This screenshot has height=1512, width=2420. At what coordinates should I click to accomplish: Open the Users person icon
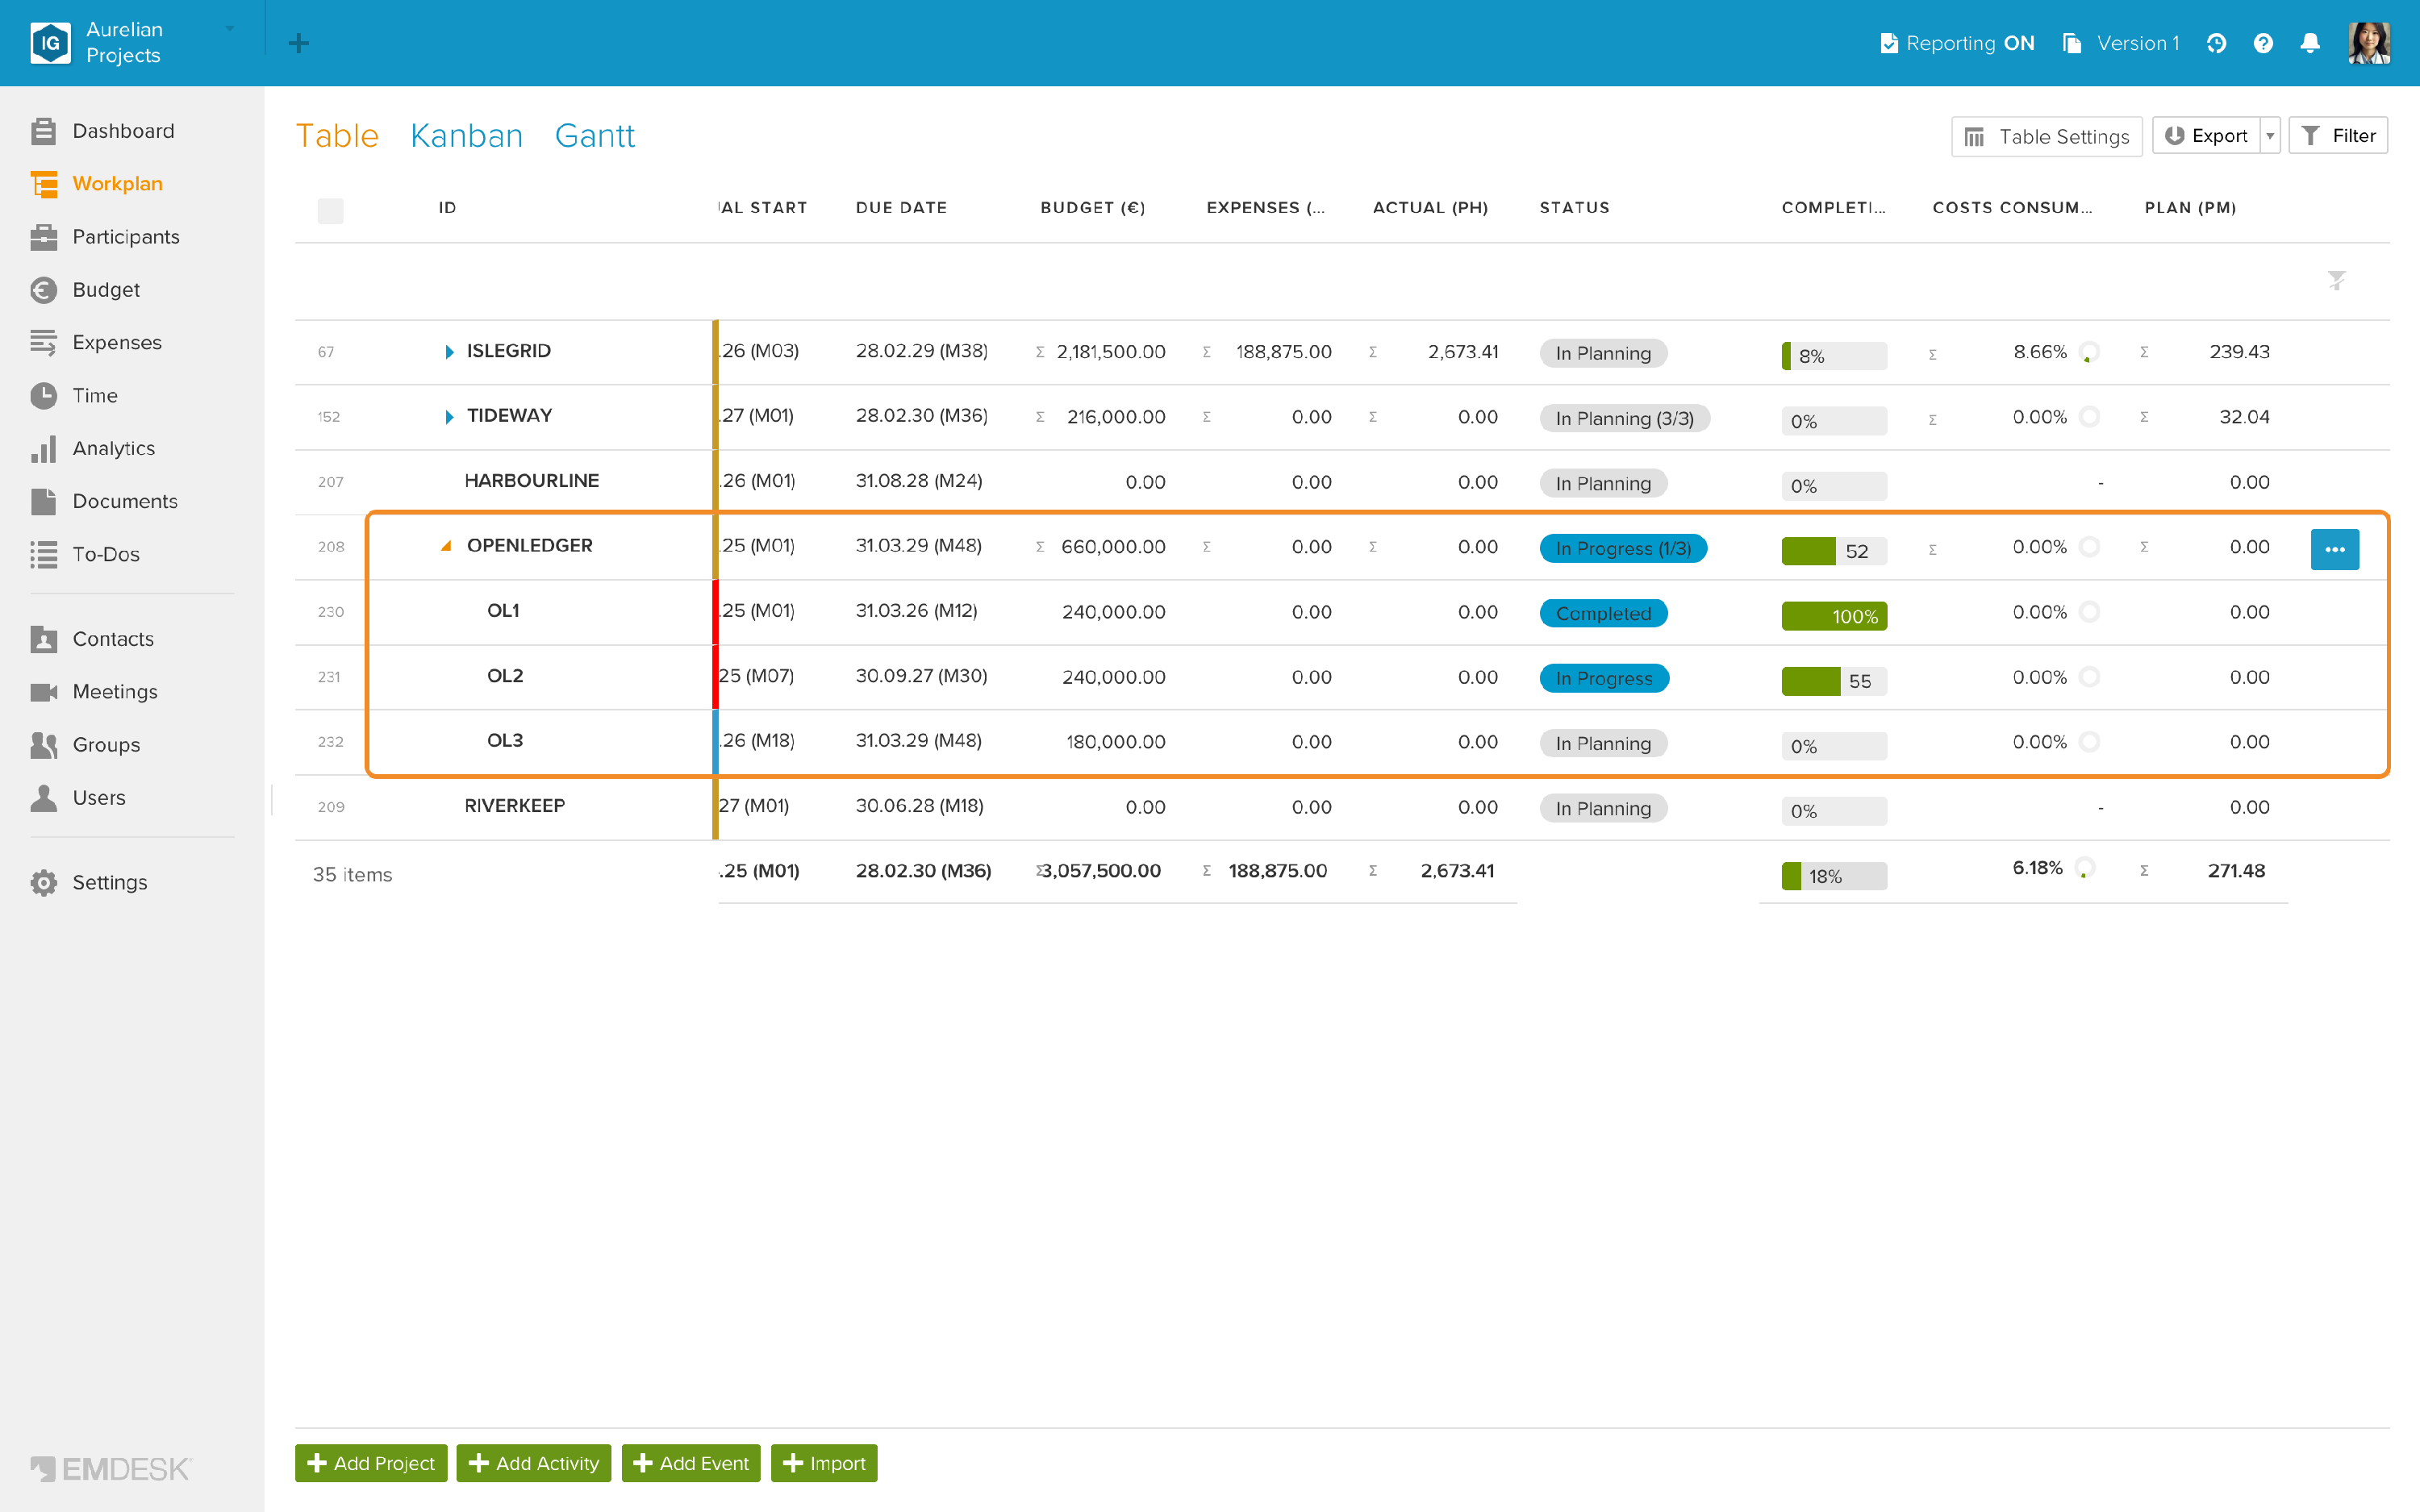tap(43, 798)
